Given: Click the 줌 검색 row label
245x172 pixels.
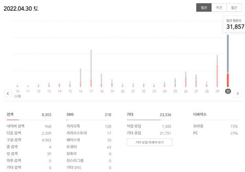Looking at the screenshot, I should tap(12, 147).
